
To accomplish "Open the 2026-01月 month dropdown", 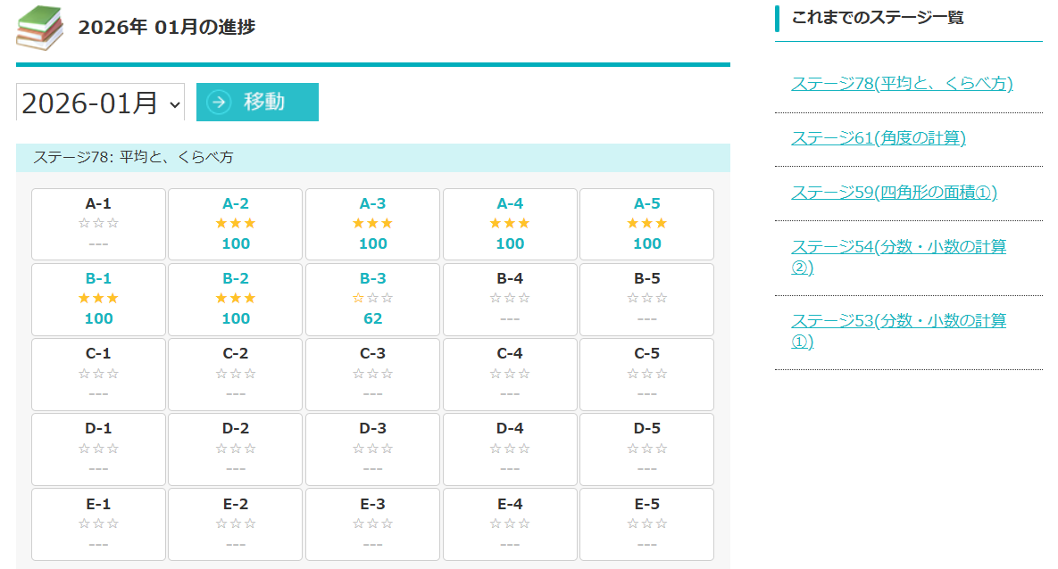I will pyautogui.click(x=100, y=103).
